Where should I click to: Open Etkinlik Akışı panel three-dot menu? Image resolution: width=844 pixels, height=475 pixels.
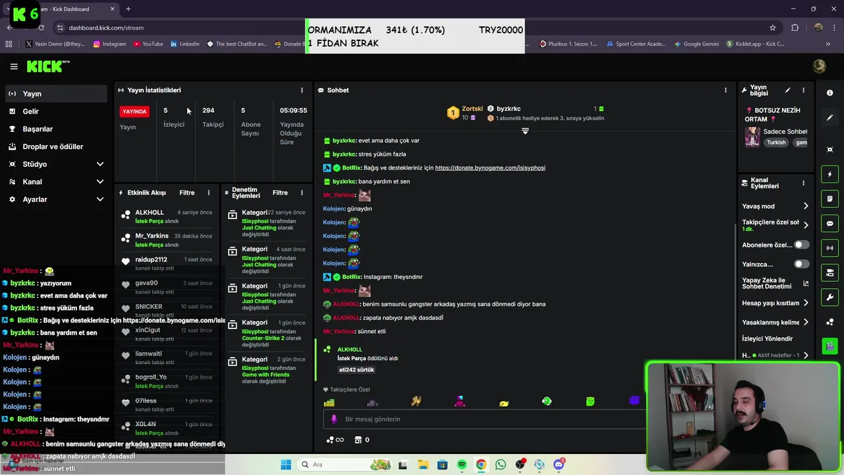(x=208, y=193)
